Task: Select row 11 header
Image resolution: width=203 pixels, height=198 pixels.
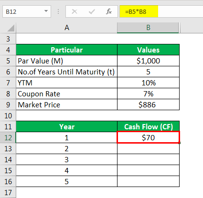Action: coord(8,126)
